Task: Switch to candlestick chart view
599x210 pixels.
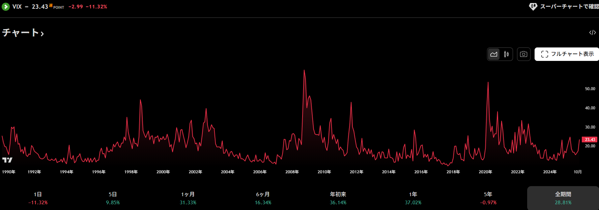Action: coord(506,54)
